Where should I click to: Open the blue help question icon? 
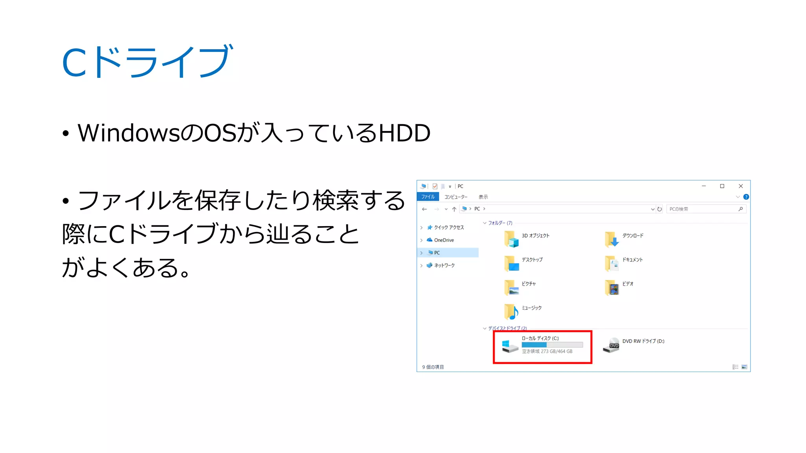click(746, 197)
